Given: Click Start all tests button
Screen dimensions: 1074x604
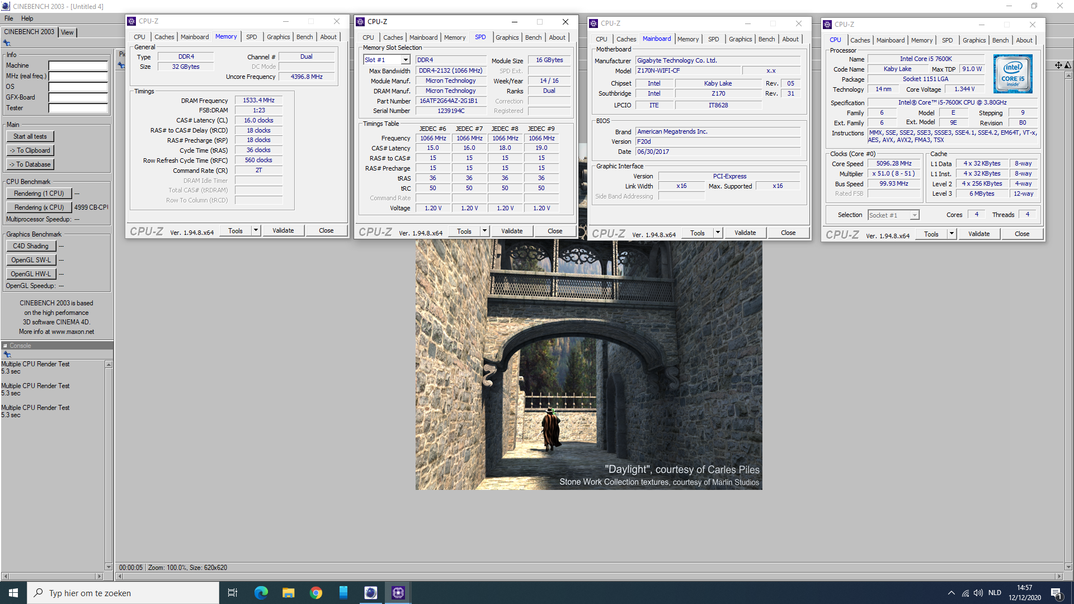Looking at the screenshot, I should point(30,136).
